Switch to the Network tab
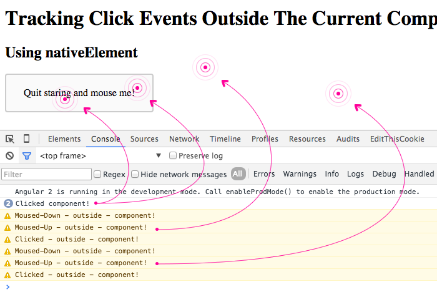The width and height of the screenshot is (437, 292). coord(184,139)
